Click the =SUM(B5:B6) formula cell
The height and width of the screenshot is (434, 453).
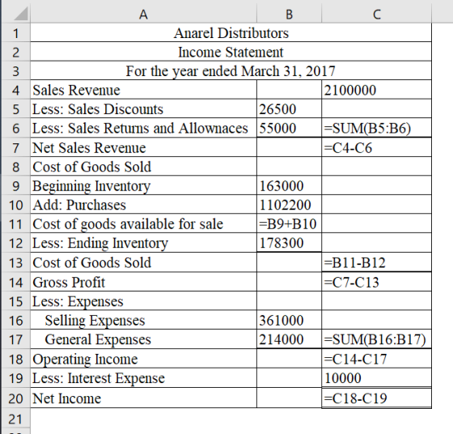click(376, 128)
